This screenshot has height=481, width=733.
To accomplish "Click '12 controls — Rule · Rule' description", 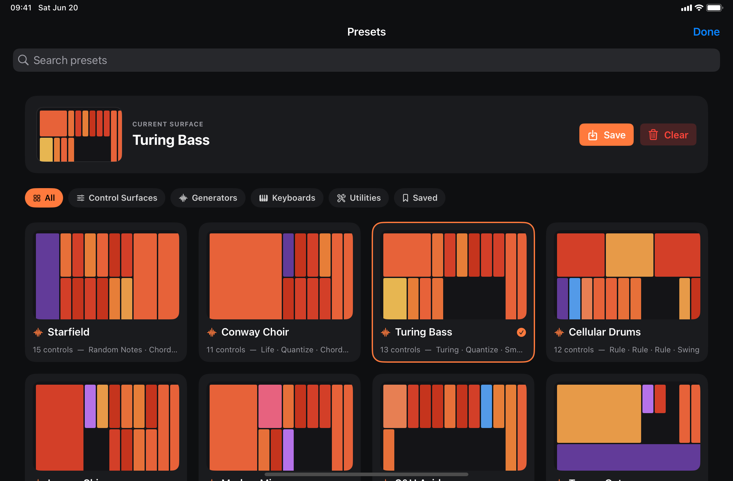I will pyautogui.click(x=627, y=350).
